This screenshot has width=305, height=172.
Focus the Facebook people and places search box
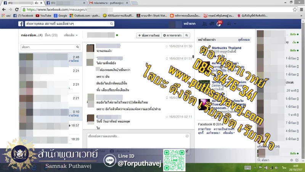pyautogui.click(x=67, y=24)
